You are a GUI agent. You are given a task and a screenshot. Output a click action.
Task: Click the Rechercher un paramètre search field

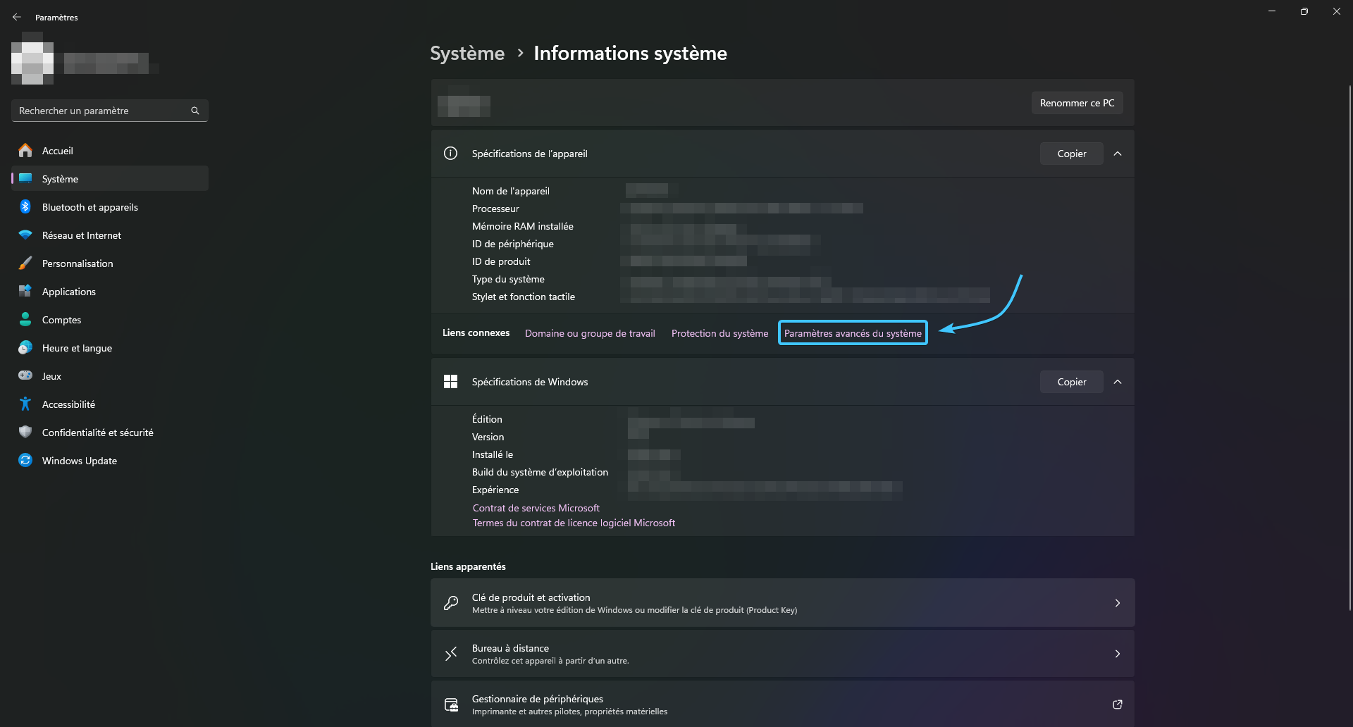110,111
